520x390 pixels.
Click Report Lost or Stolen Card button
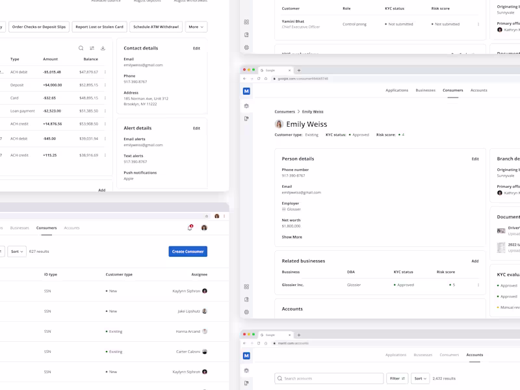pyautogui.click(x=99, y=27)
